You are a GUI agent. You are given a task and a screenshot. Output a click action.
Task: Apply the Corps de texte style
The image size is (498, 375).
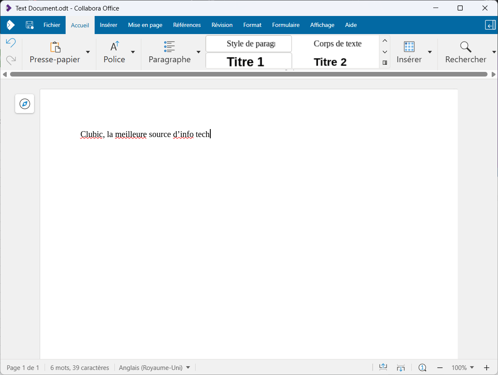pos(338,43)
